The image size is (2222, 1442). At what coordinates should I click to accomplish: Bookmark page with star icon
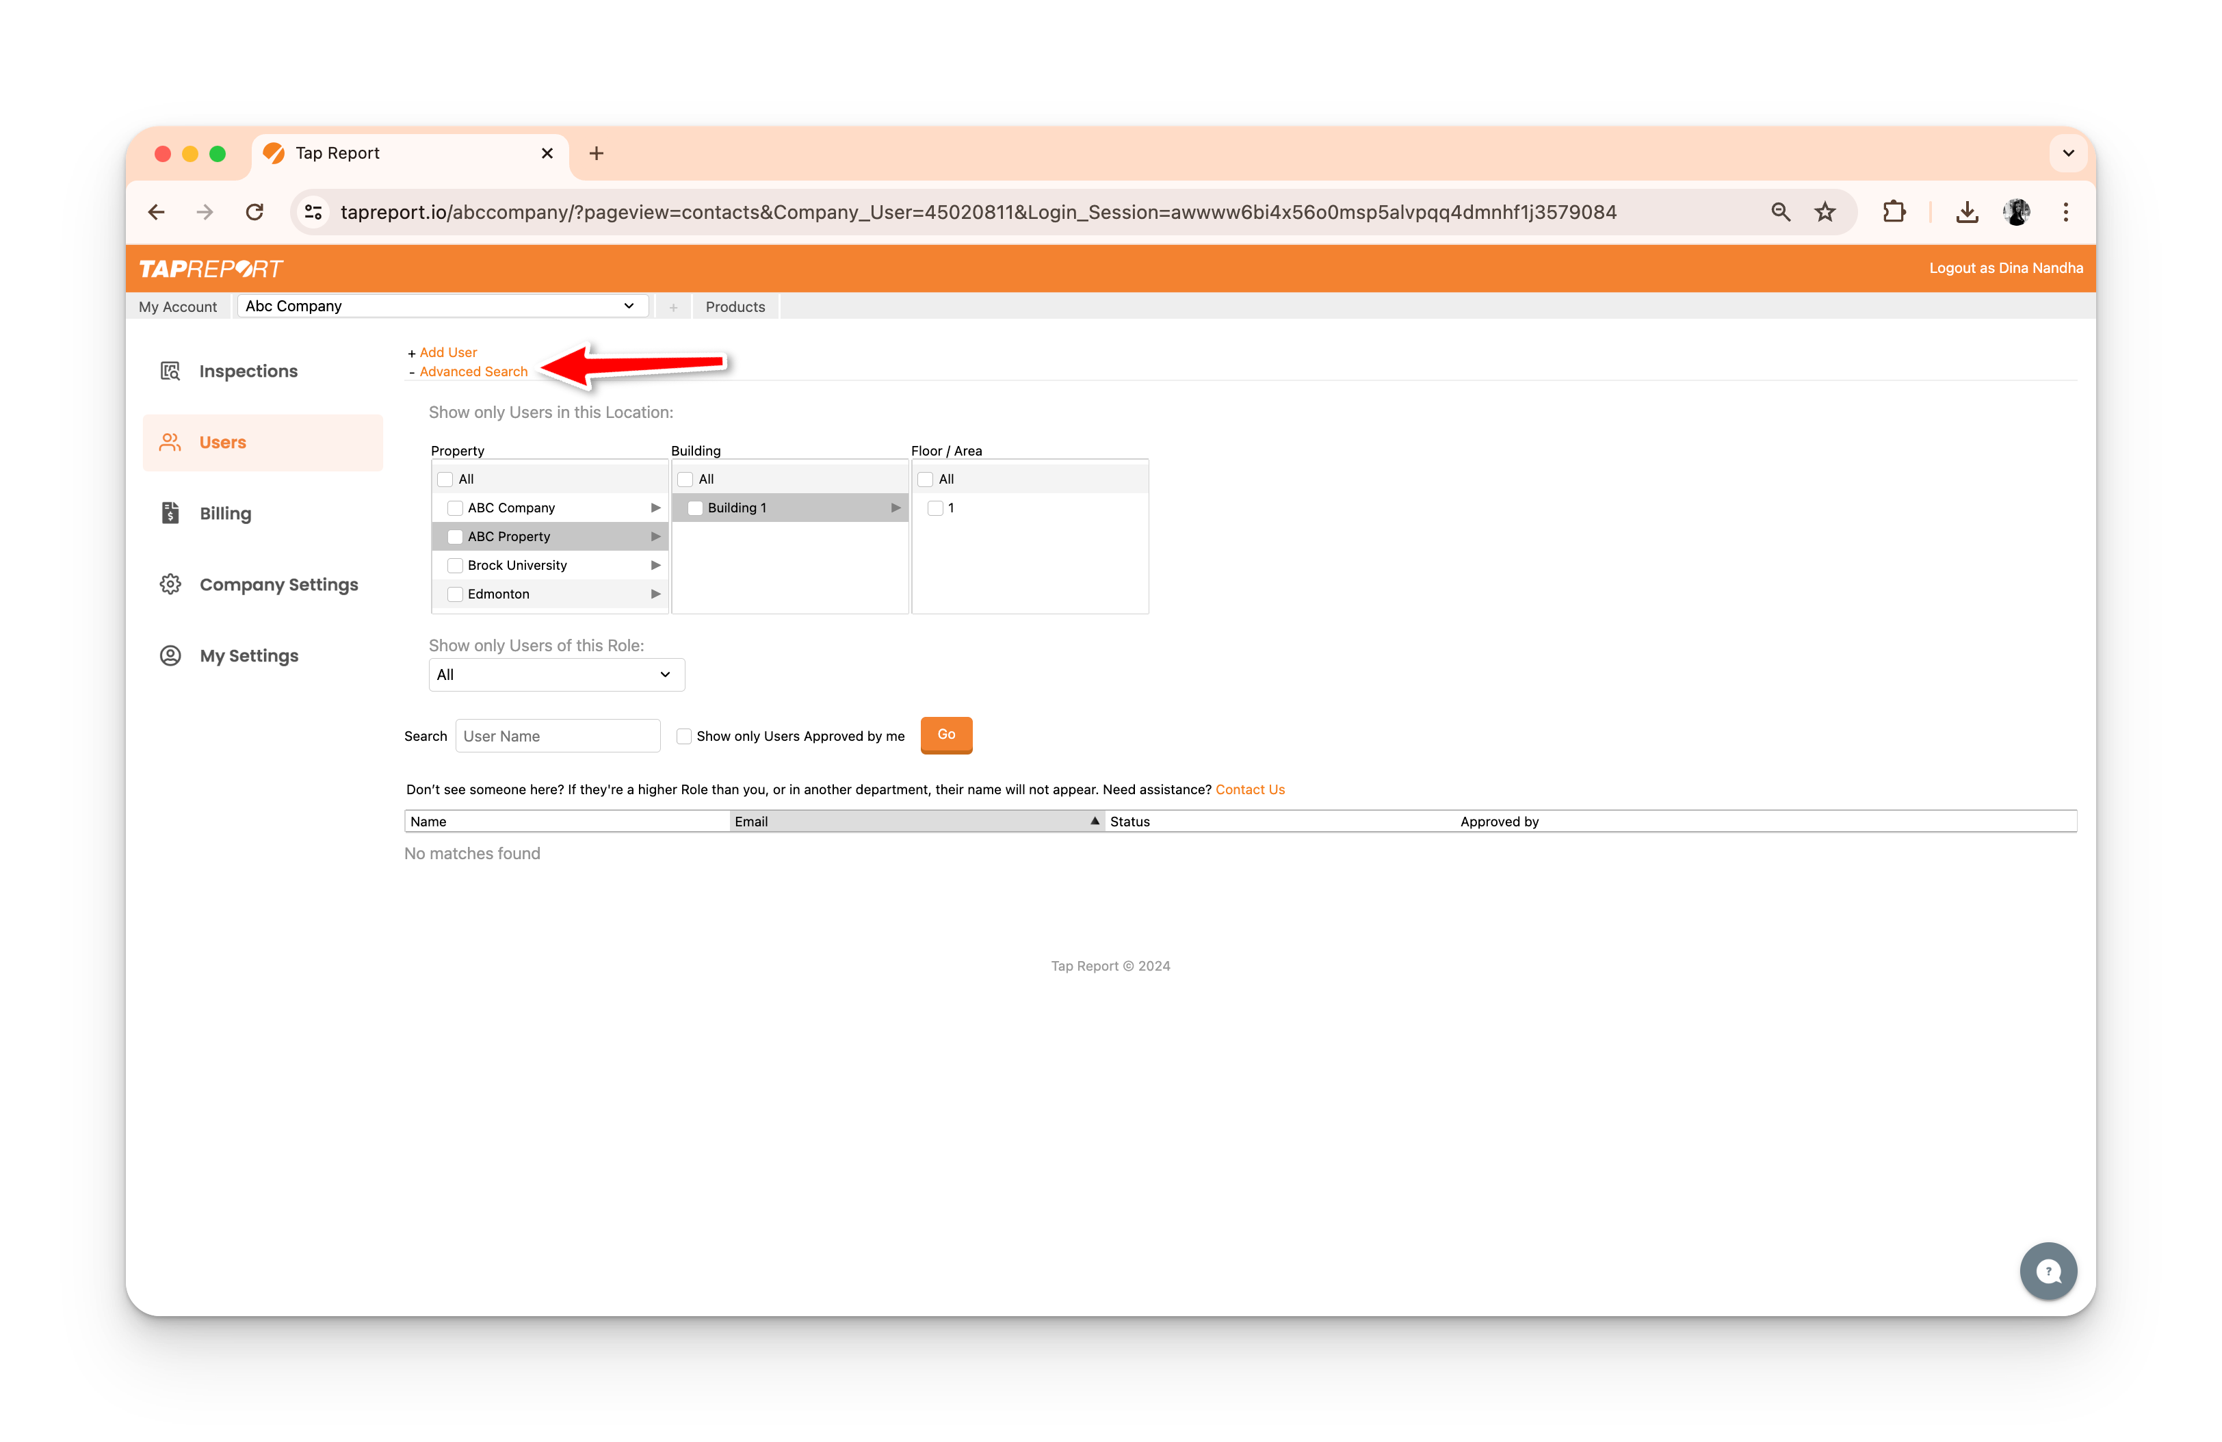coord(1825,213)
